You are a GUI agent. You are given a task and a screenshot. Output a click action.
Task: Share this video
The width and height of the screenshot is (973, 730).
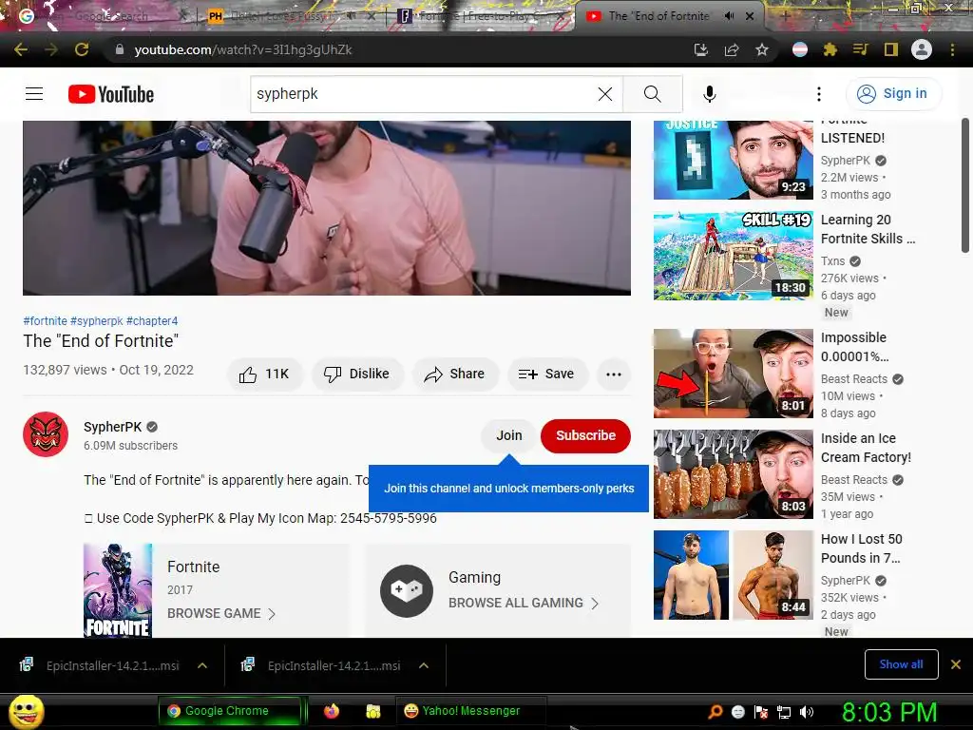pos(455,374)
